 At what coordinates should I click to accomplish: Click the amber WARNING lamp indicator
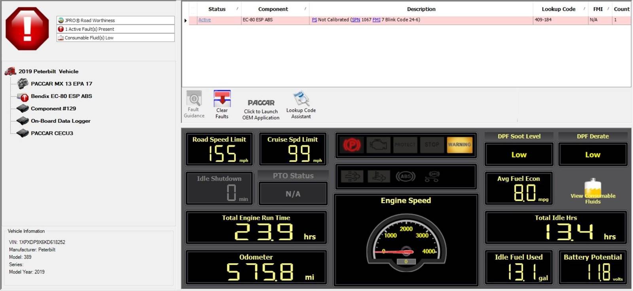pyautogui.click(x=459, y=145)
